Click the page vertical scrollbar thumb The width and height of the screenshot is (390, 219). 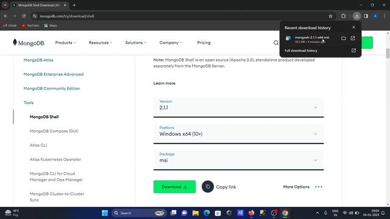(388, 54)
